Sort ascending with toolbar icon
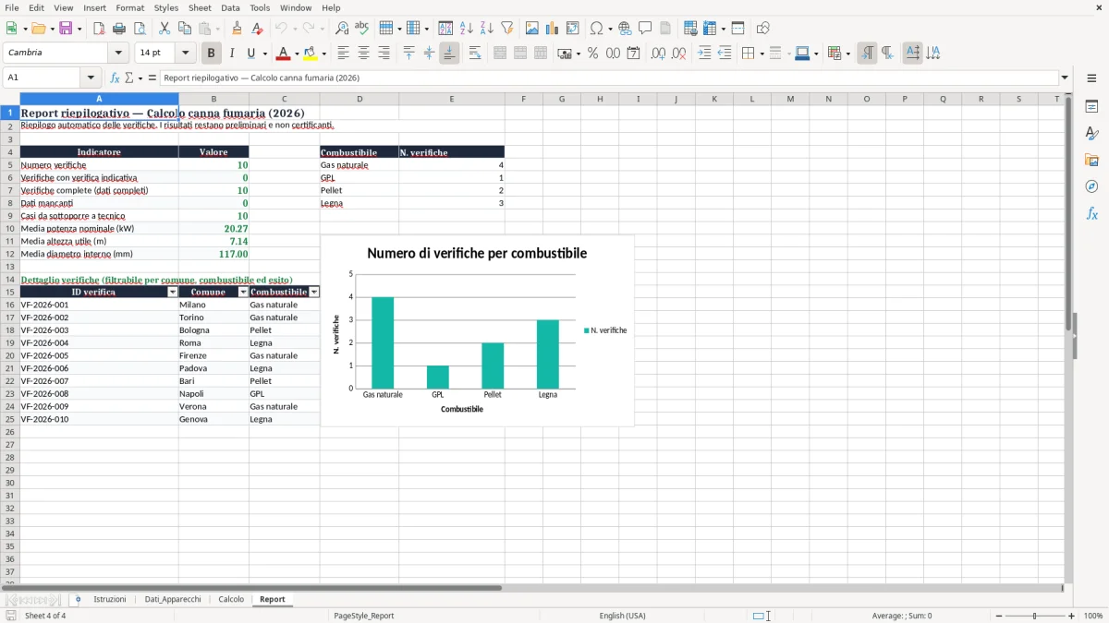This screenshot has width=1109, height=623. (x=467, y=29)
